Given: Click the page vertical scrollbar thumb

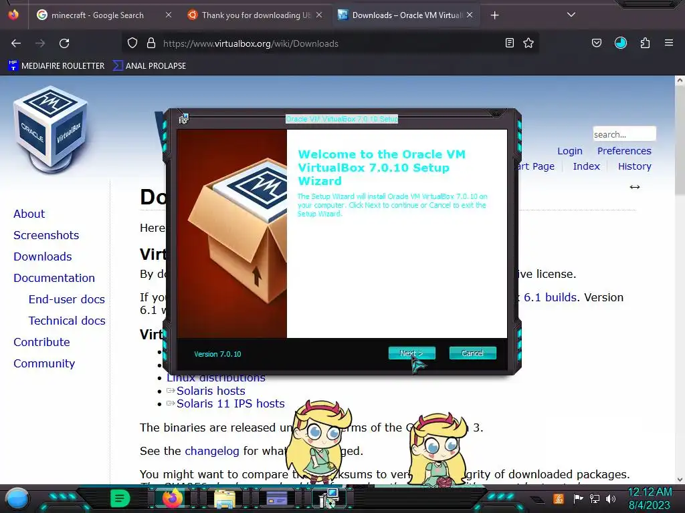Looking at the screenshot, I should 680,142.
